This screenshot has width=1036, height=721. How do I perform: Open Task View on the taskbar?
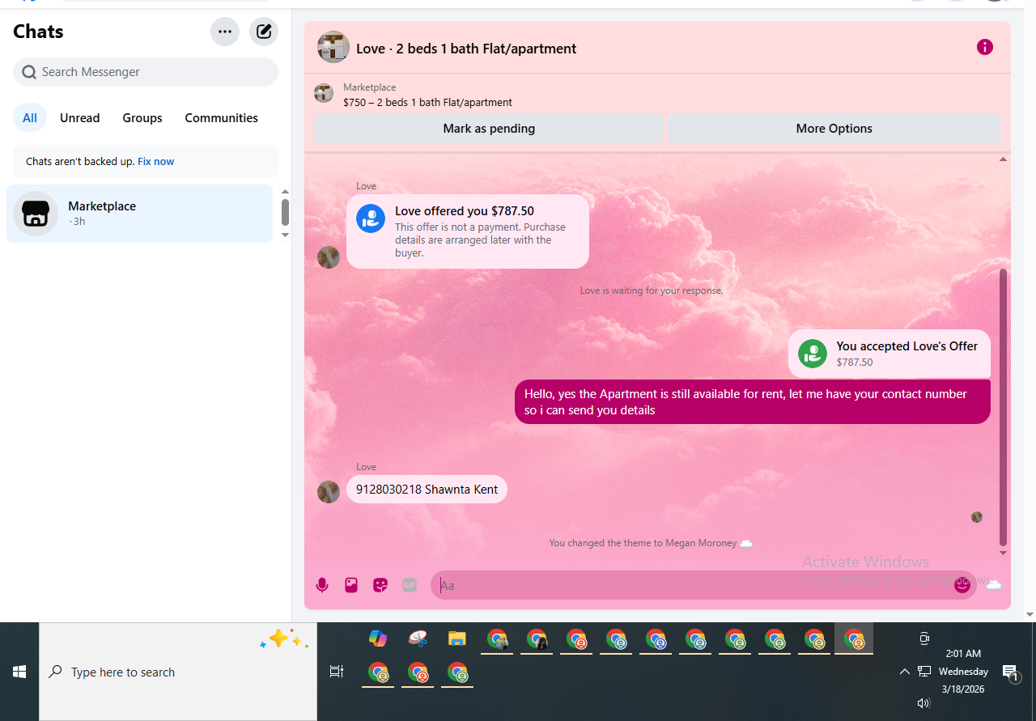[x=336, y=672]
